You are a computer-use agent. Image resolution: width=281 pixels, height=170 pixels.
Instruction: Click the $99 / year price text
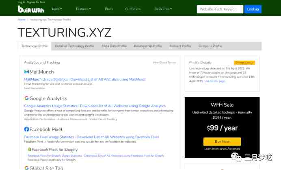point(222,128)
